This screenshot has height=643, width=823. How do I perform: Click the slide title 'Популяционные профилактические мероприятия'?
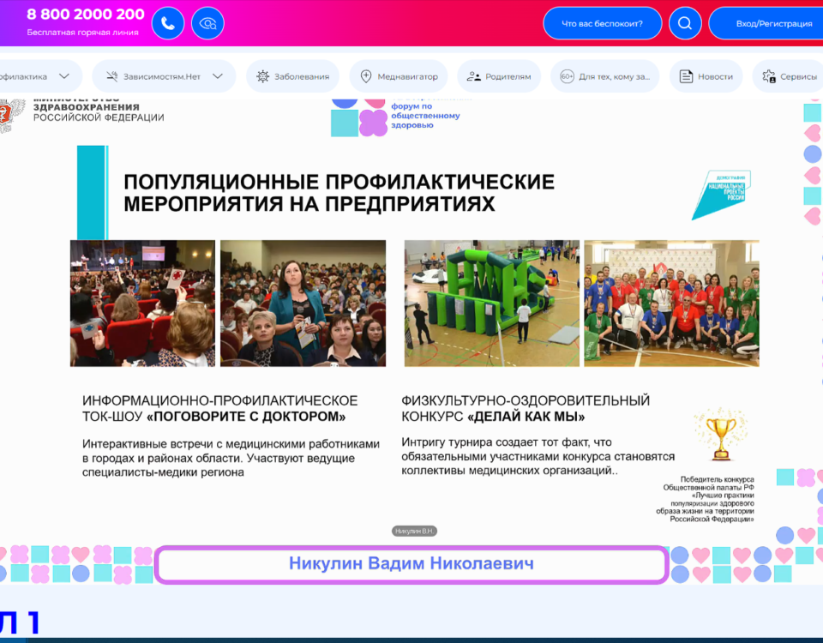339,193
